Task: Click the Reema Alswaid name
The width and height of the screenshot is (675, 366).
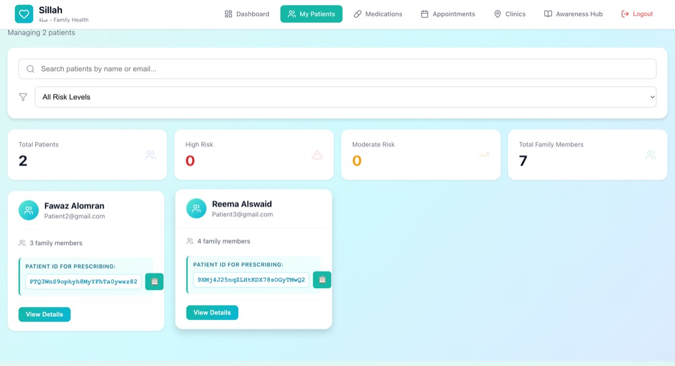Action: pos(242,204)
